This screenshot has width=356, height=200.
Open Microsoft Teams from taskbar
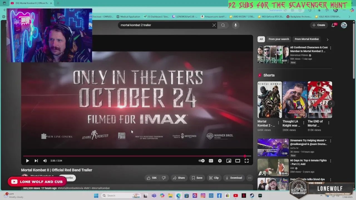(154, 196)
